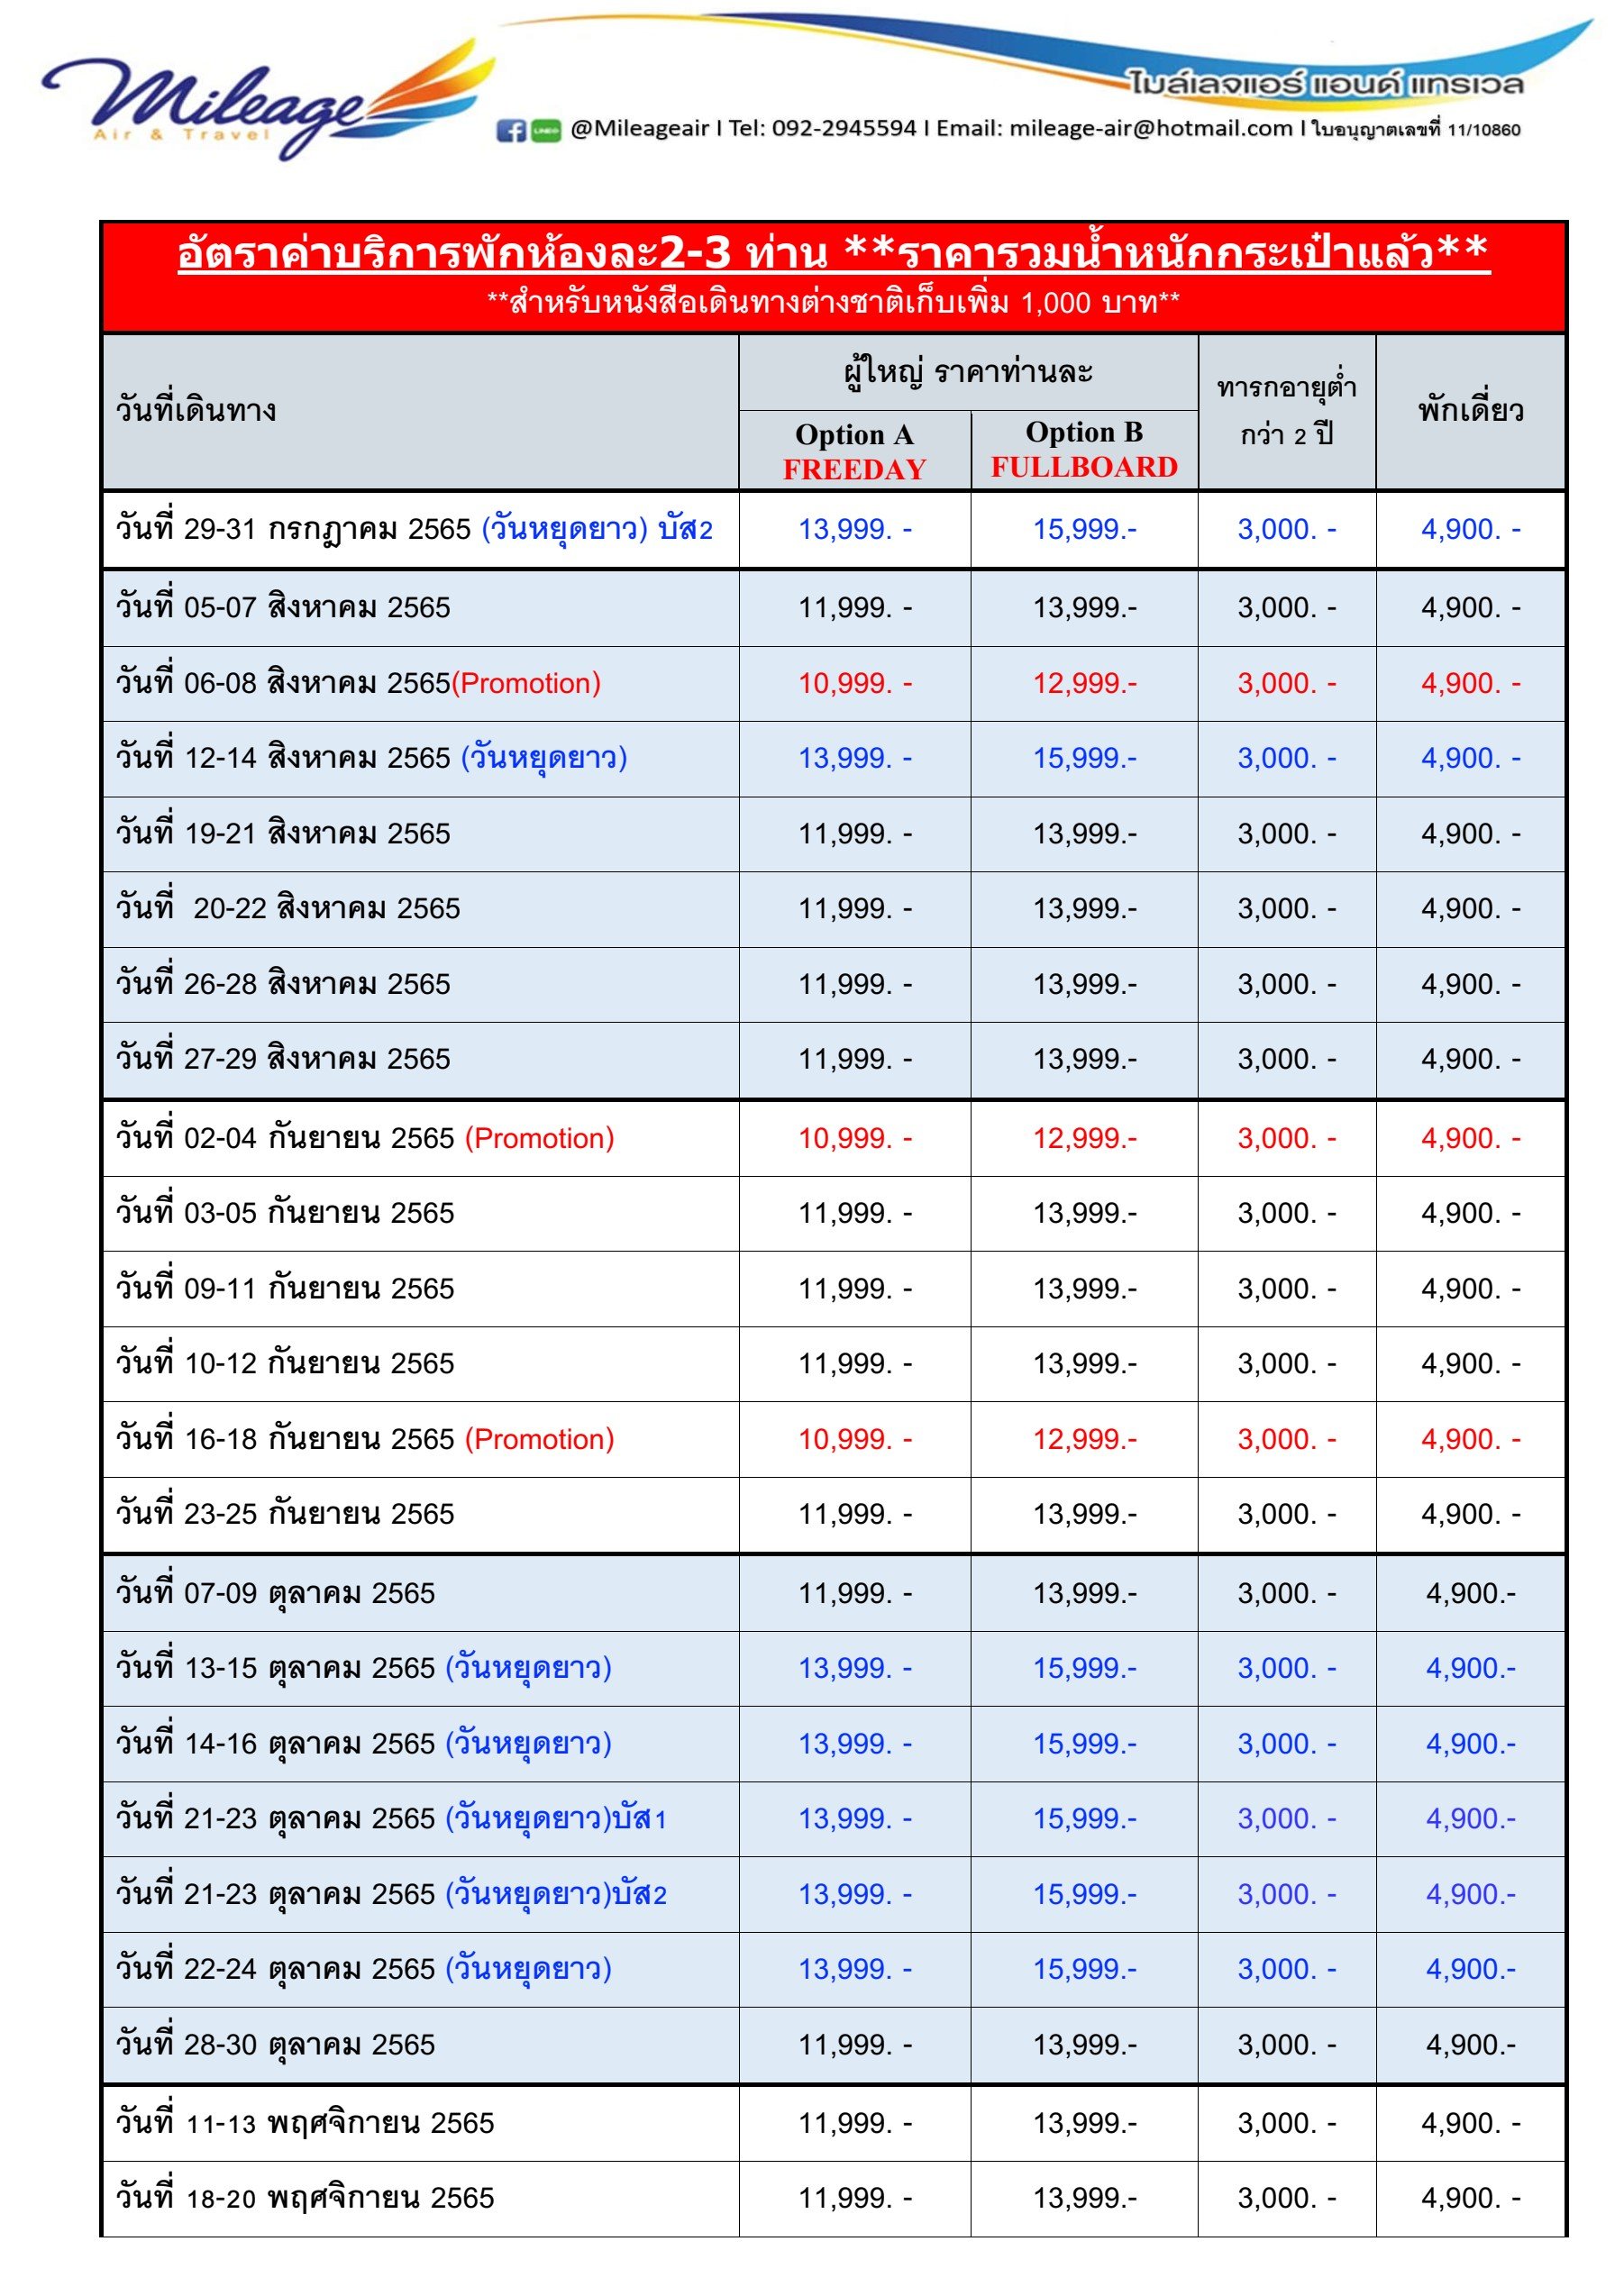Image resolution: width=1624 pixels, height=2296 pixels.
Task: Click the 06-08 สิงหาคม Promotion row label
Action: 358,683
